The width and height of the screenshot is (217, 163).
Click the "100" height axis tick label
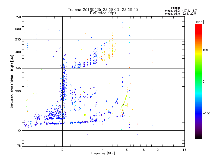[x=18, y=130]
